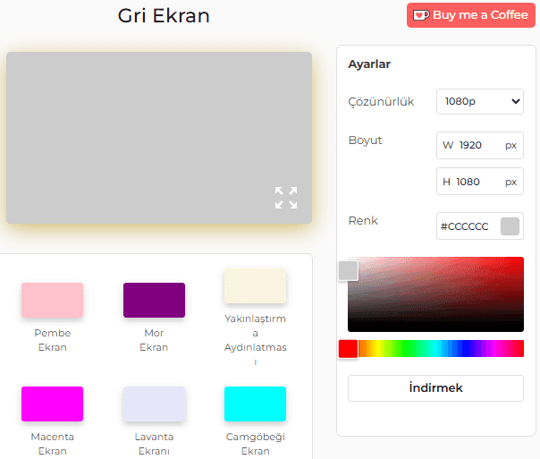The height and width of the screenshot is (459, 540).
Task: Select the Yakınlaştırma Aydınlatması cream thumbnail
Action: point(255,286)
